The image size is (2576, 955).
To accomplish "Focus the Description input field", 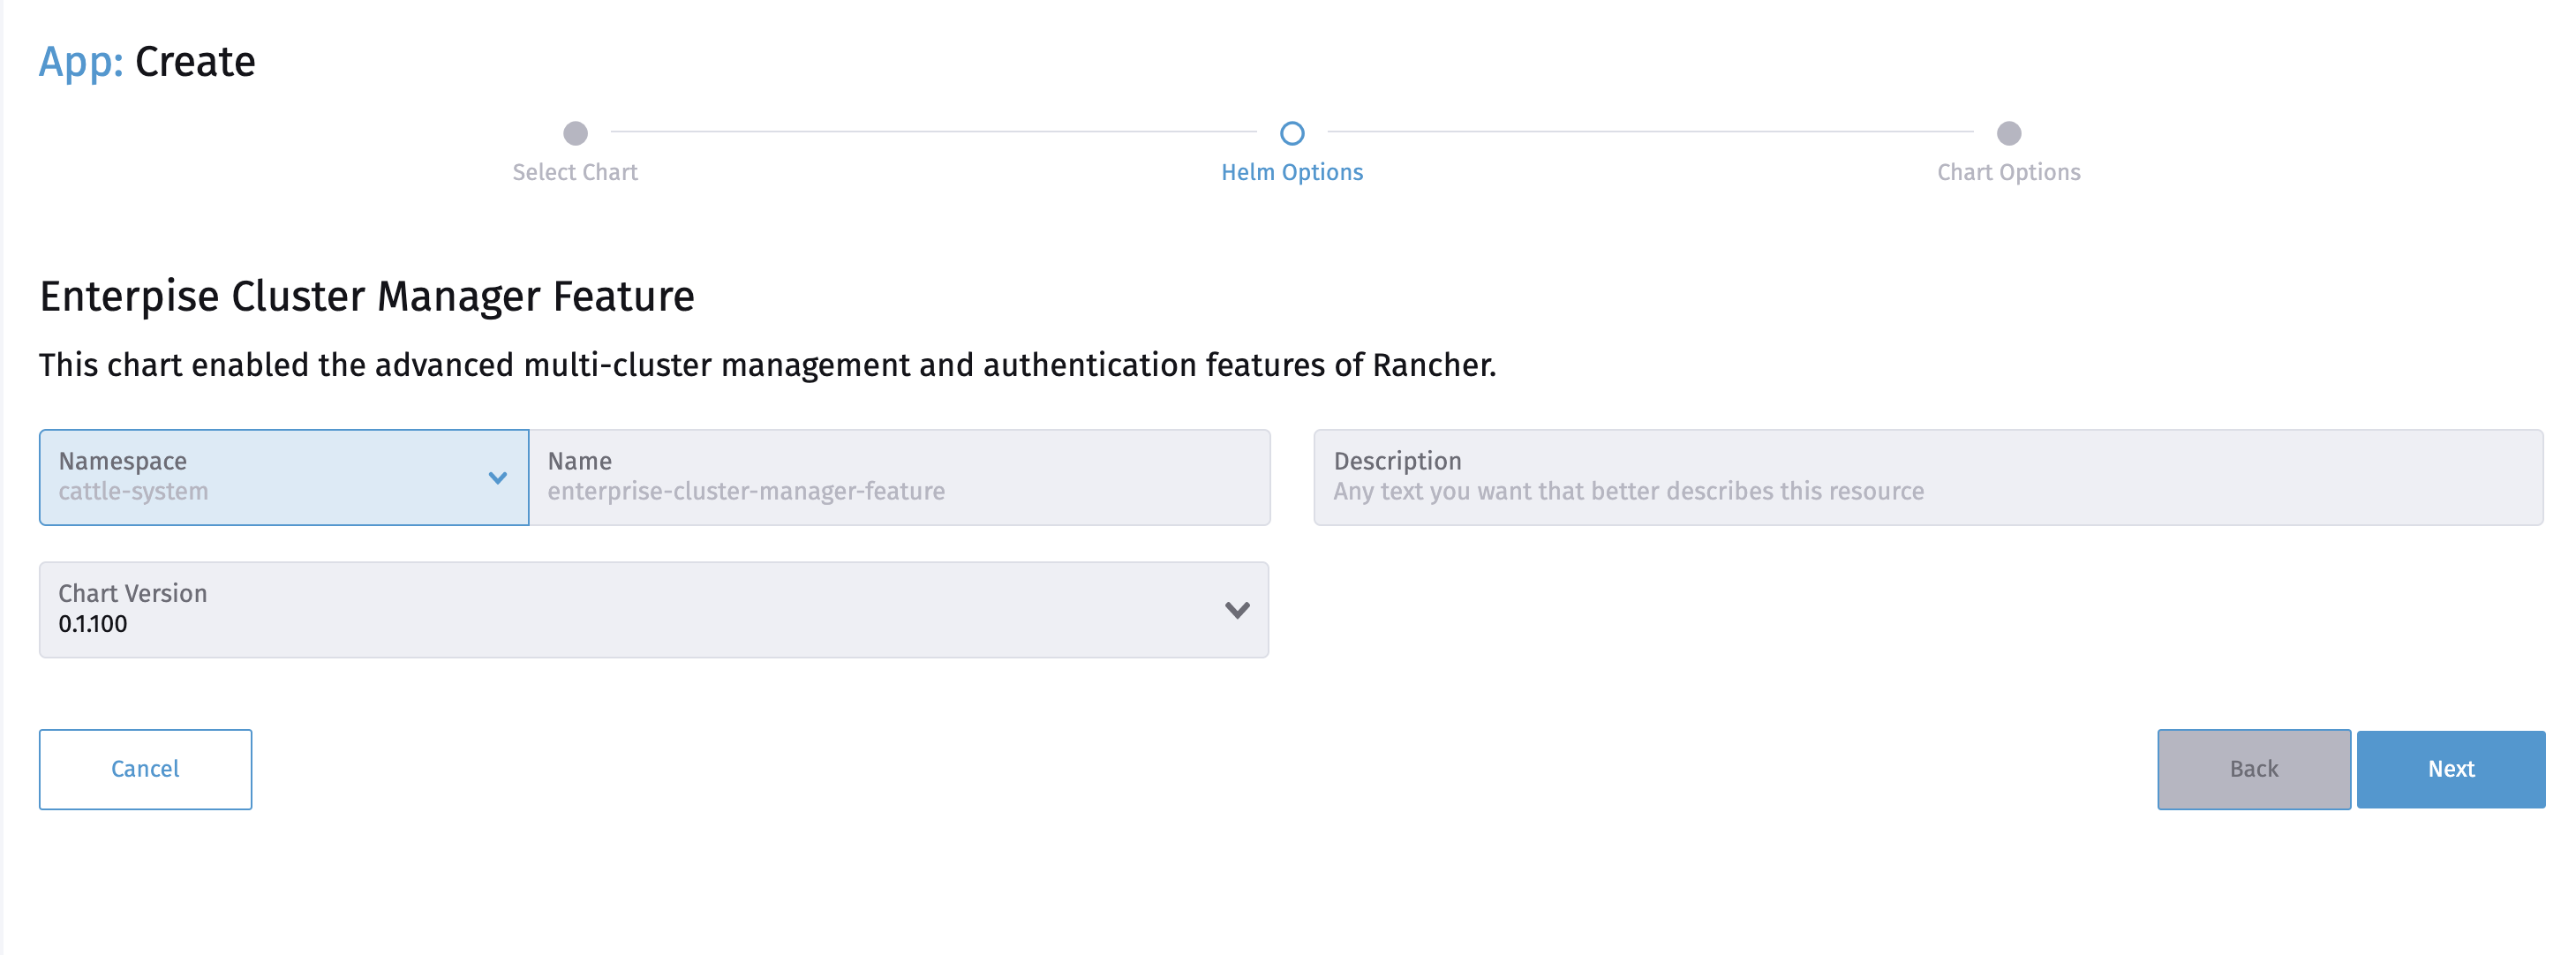I will (1928, 477).
